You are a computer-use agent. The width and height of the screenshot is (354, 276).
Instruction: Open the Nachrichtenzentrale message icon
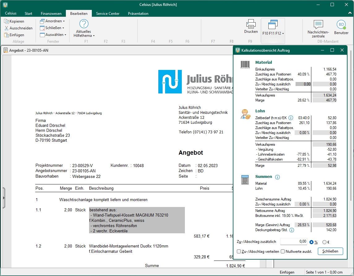coord(318,24)
